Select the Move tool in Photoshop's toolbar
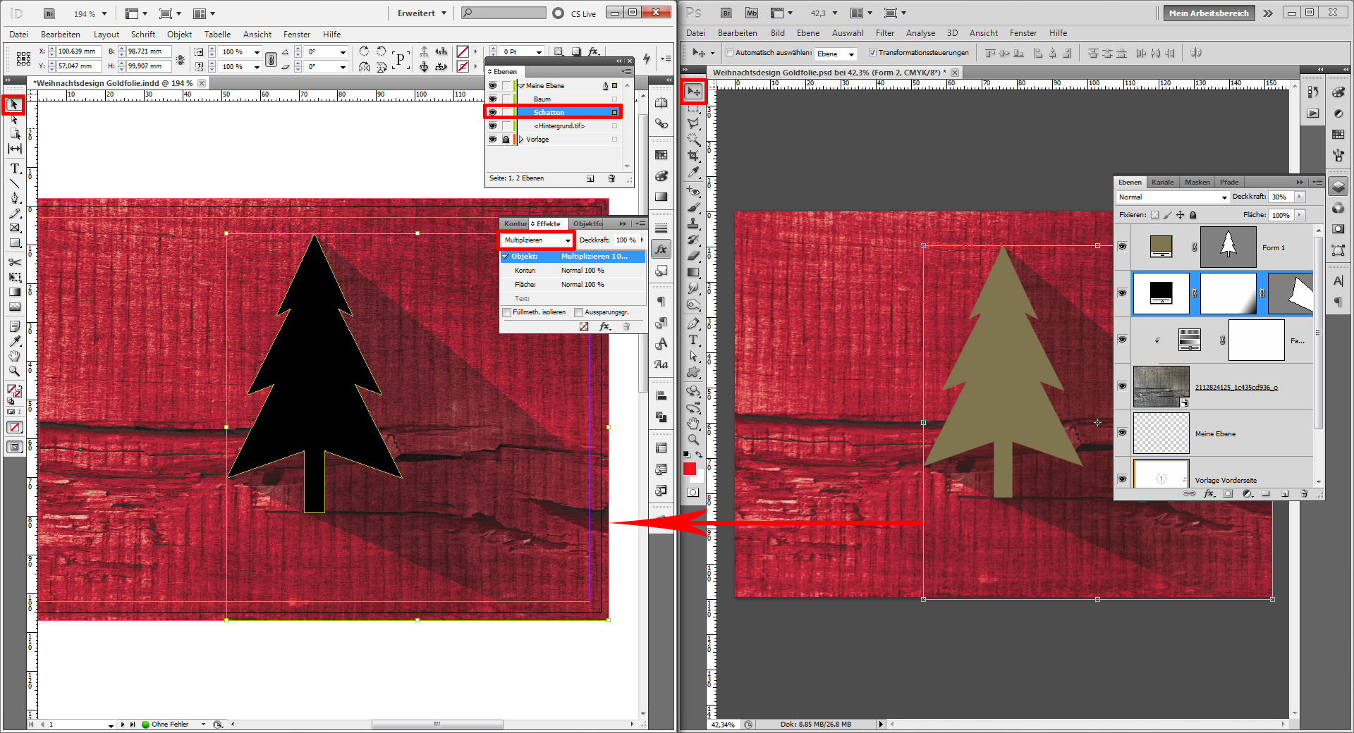 click(694, 91)
